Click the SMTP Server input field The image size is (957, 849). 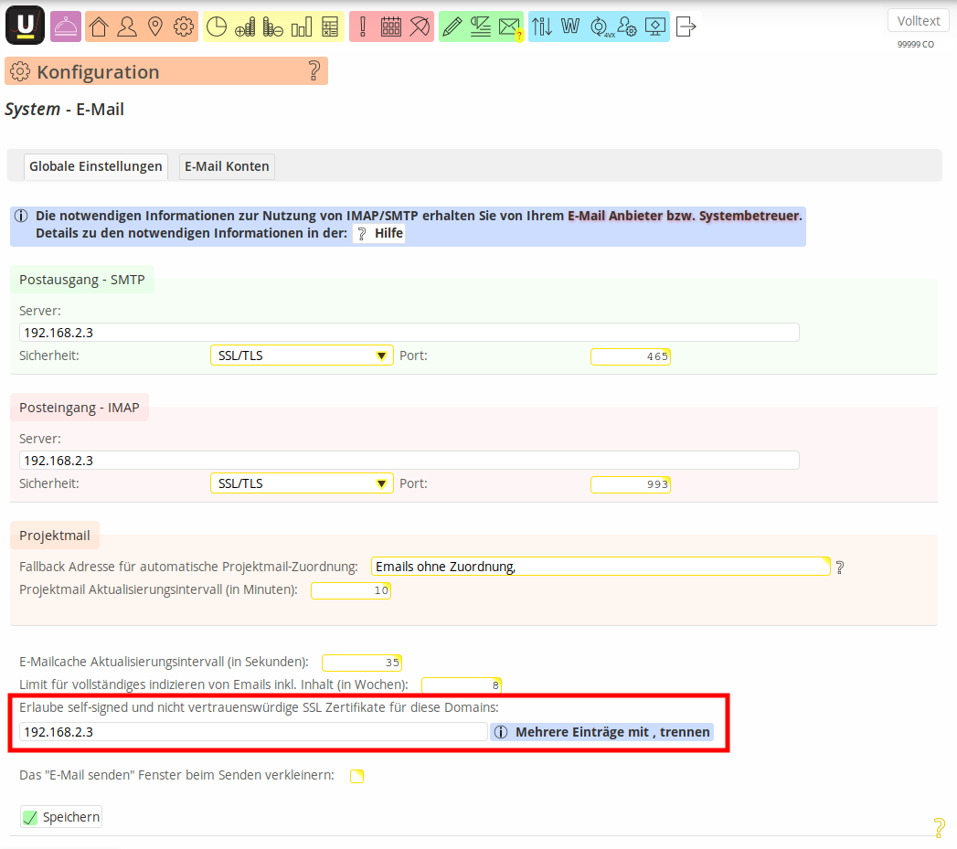point(409,333)
